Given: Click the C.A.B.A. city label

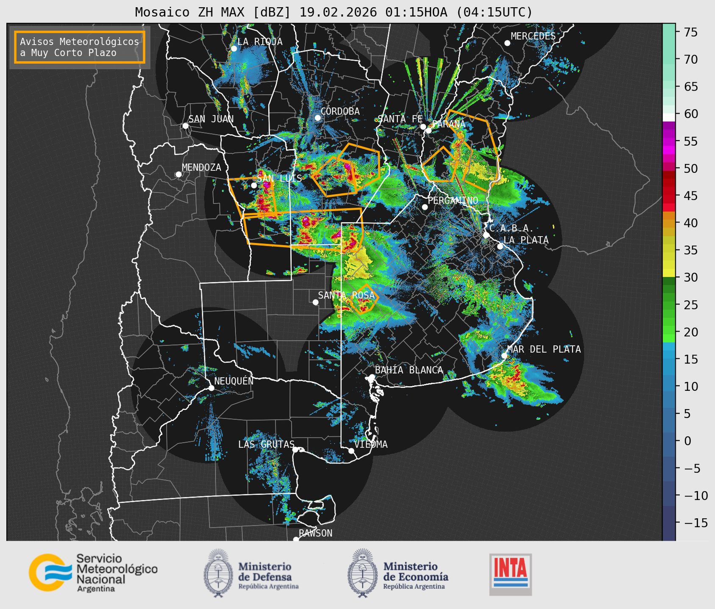Looking at the screenshot, I should point(512,228).
